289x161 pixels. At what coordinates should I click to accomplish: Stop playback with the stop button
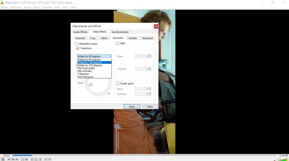point(13,159)
